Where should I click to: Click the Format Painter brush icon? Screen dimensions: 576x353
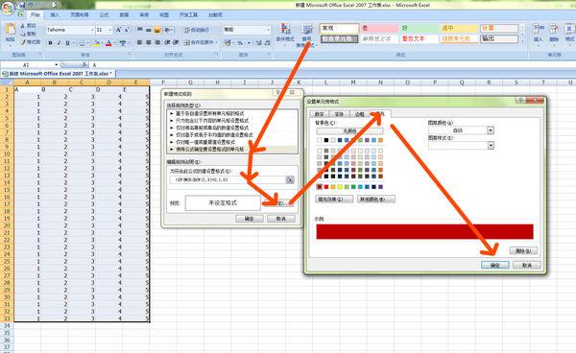(23, 42)
